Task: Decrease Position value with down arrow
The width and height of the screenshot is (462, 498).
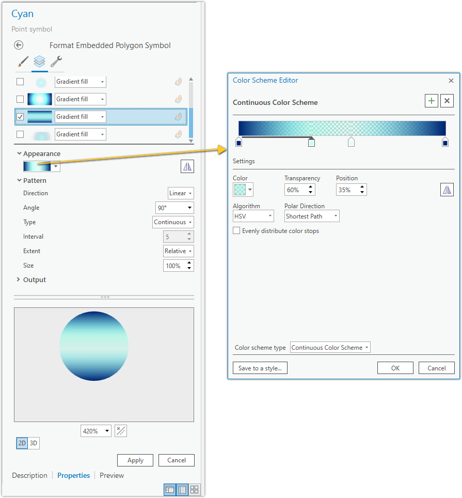Action: (x=362, y=193)
